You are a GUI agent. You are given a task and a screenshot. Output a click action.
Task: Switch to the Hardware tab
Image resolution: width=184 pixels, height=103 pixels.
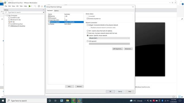click(x=50, y=11)
